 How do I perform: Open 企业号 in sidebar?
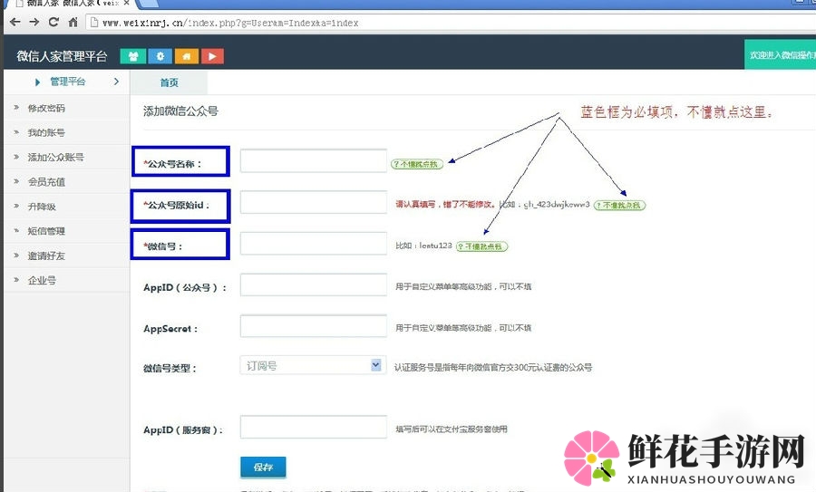42,280
